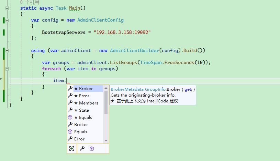280x161 pixels.
Task: Collapse the Main method outlining region
Action: click(x=7, y=8)
